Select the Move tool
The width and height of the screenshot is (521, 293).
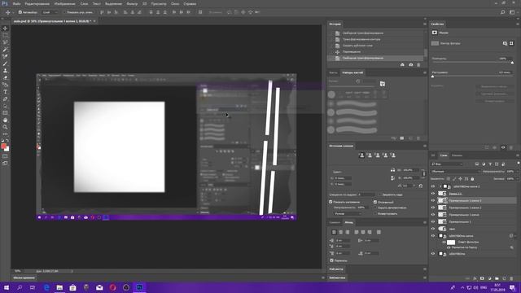click(6, 28)
